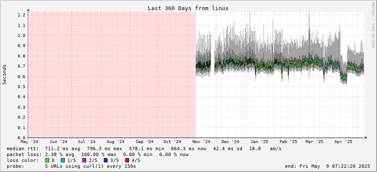
Task: Click the probe description '5 URLs using curl(1) every 150s'
Action: [90, 166]
